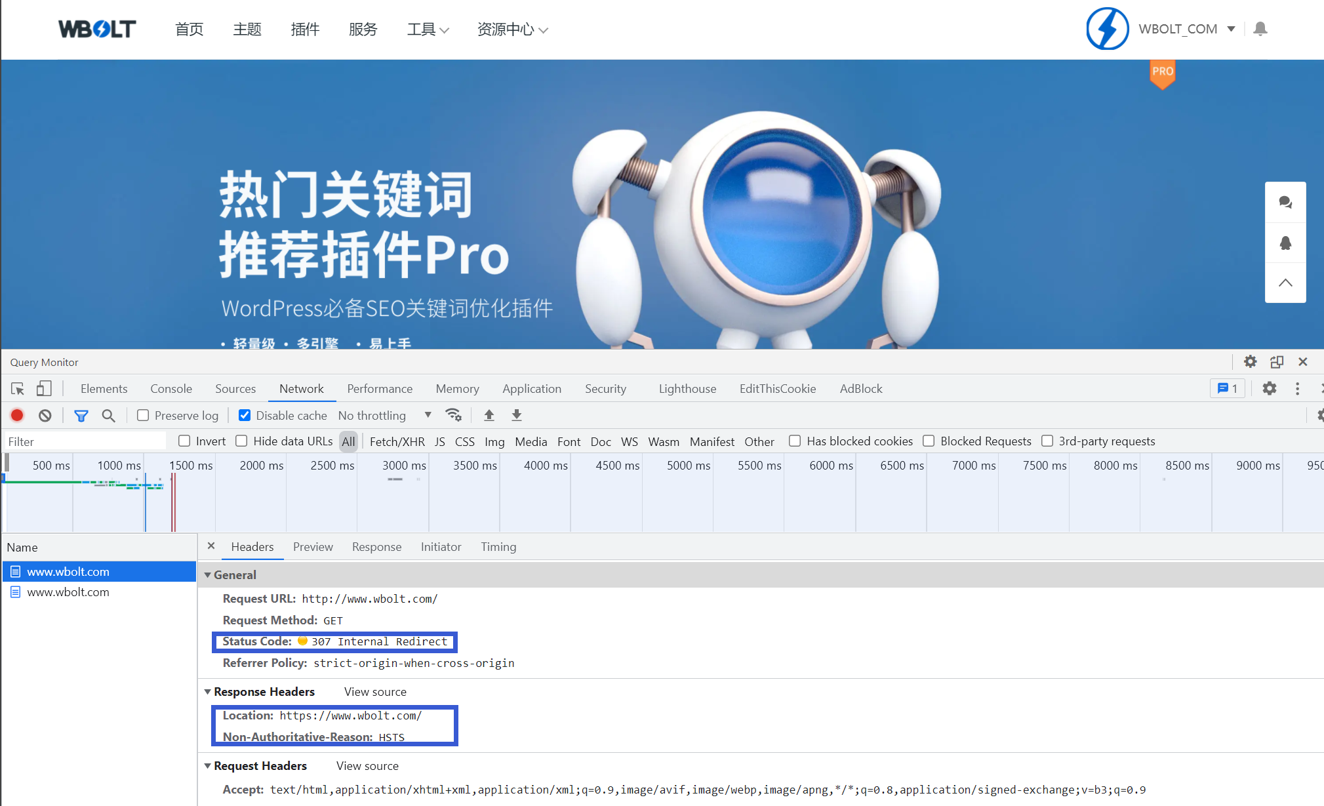This screenshot has width=1324, height=806.
Task: Check the Hide data URLs checkbox
Action: pyautogui.click(x=242, y=441)
